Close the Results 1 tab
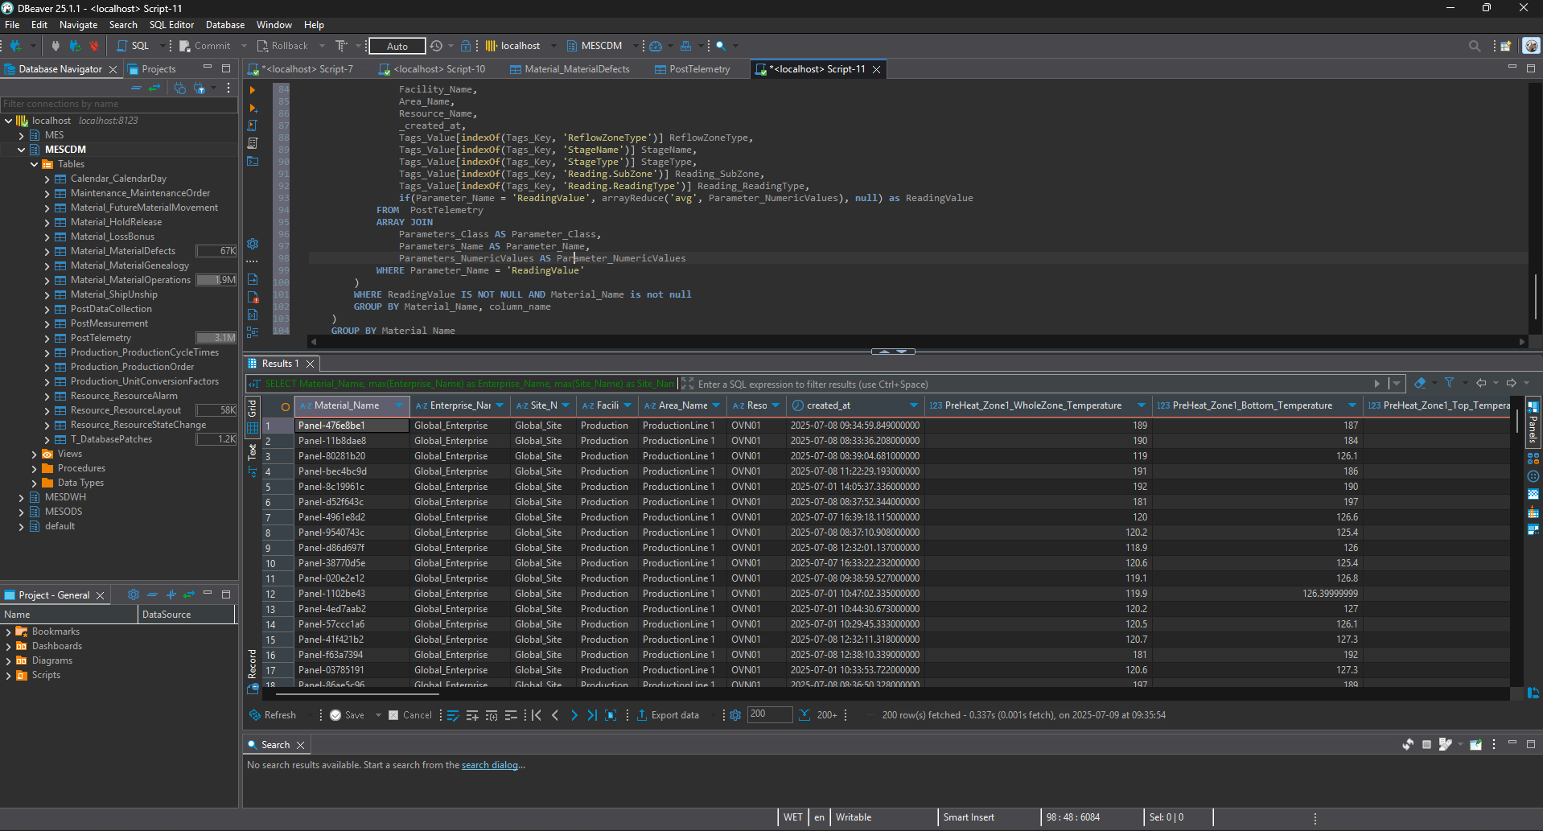1543x831 pixels. [x=310, y=364]
